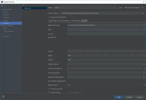Open HTML Parameters editor button
This screenshot has height=100, width=146.
(x=144, y=73)
